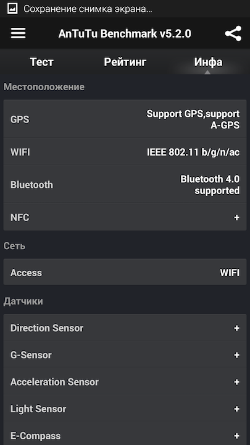Tap the plus icon for G-Sensor

(x=236, y=355)
